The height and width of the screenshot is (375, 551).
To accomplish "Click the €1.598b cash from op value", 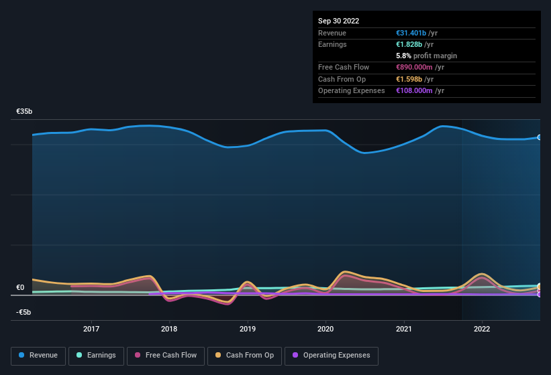I will [x=409, y=79].
